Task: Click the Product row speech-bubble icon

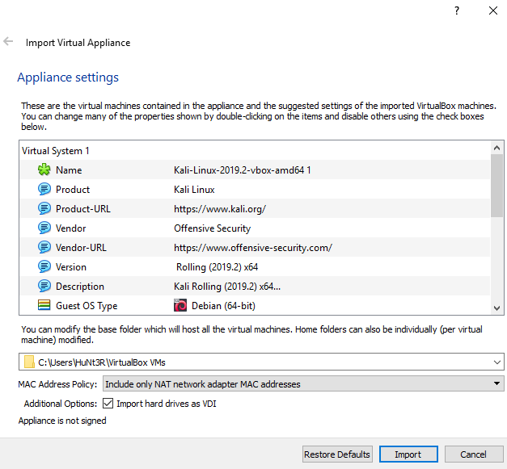Action: point(44,189)
